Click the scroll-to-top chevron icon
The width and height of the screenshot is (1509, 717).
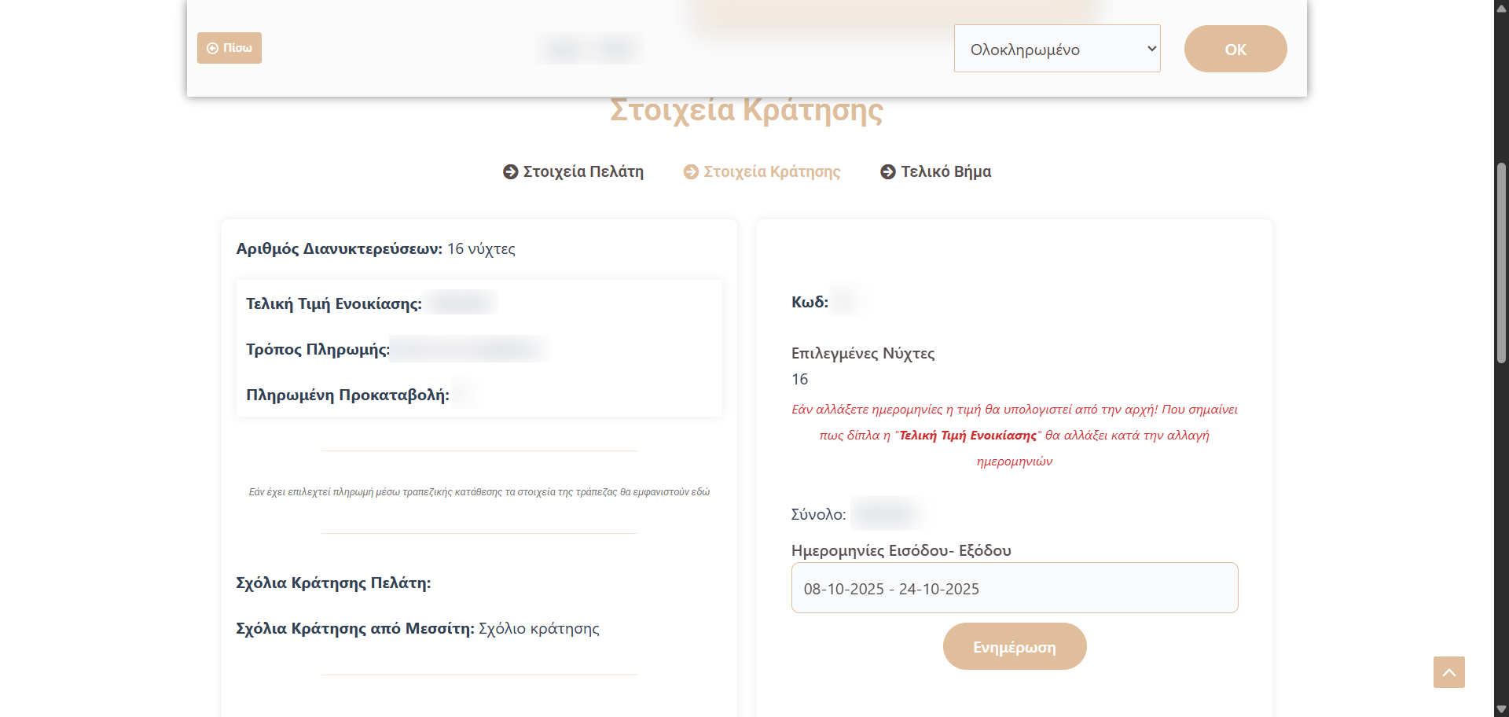point(1448,672)
